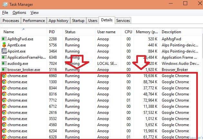Select the Details tab

pyautogui.click(x=107, y=20)
